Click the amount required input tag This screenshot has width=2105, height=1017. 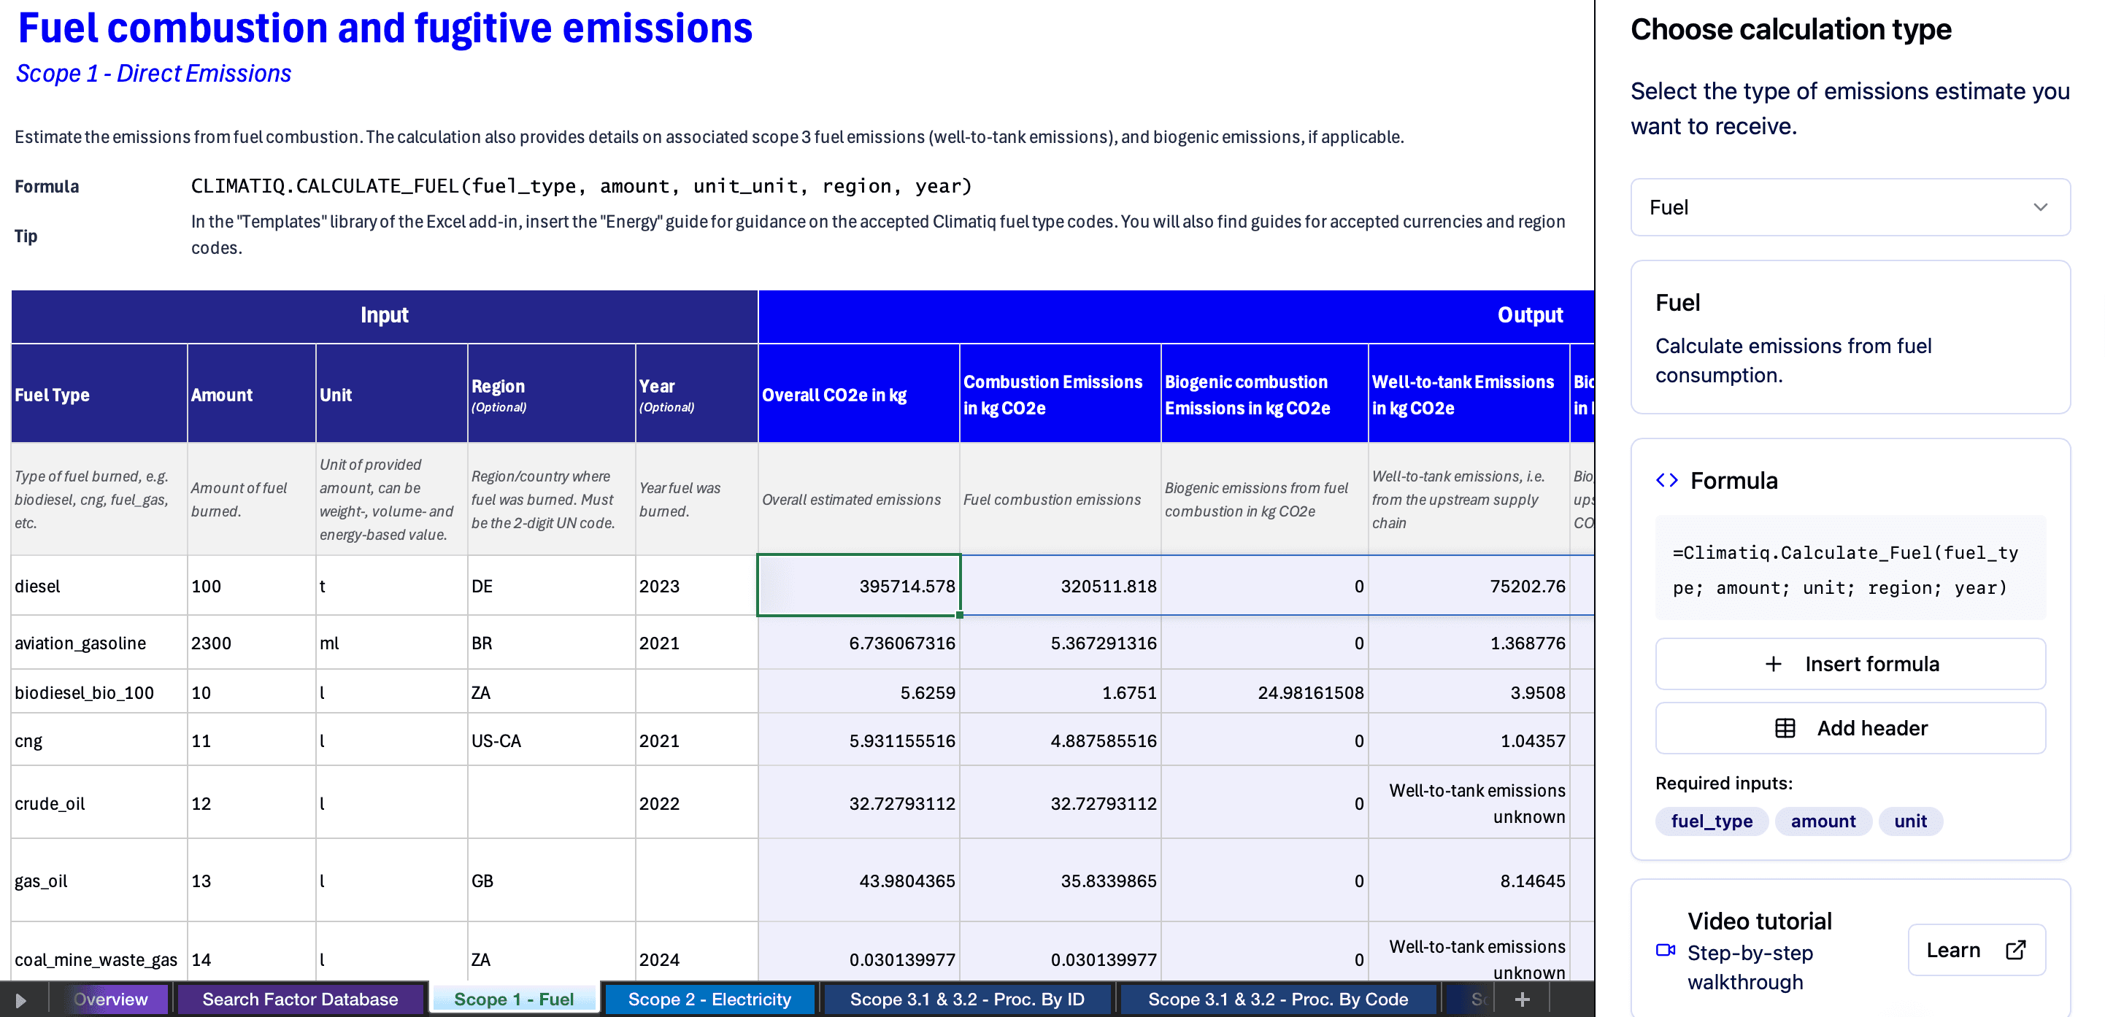pos(1823,821)
